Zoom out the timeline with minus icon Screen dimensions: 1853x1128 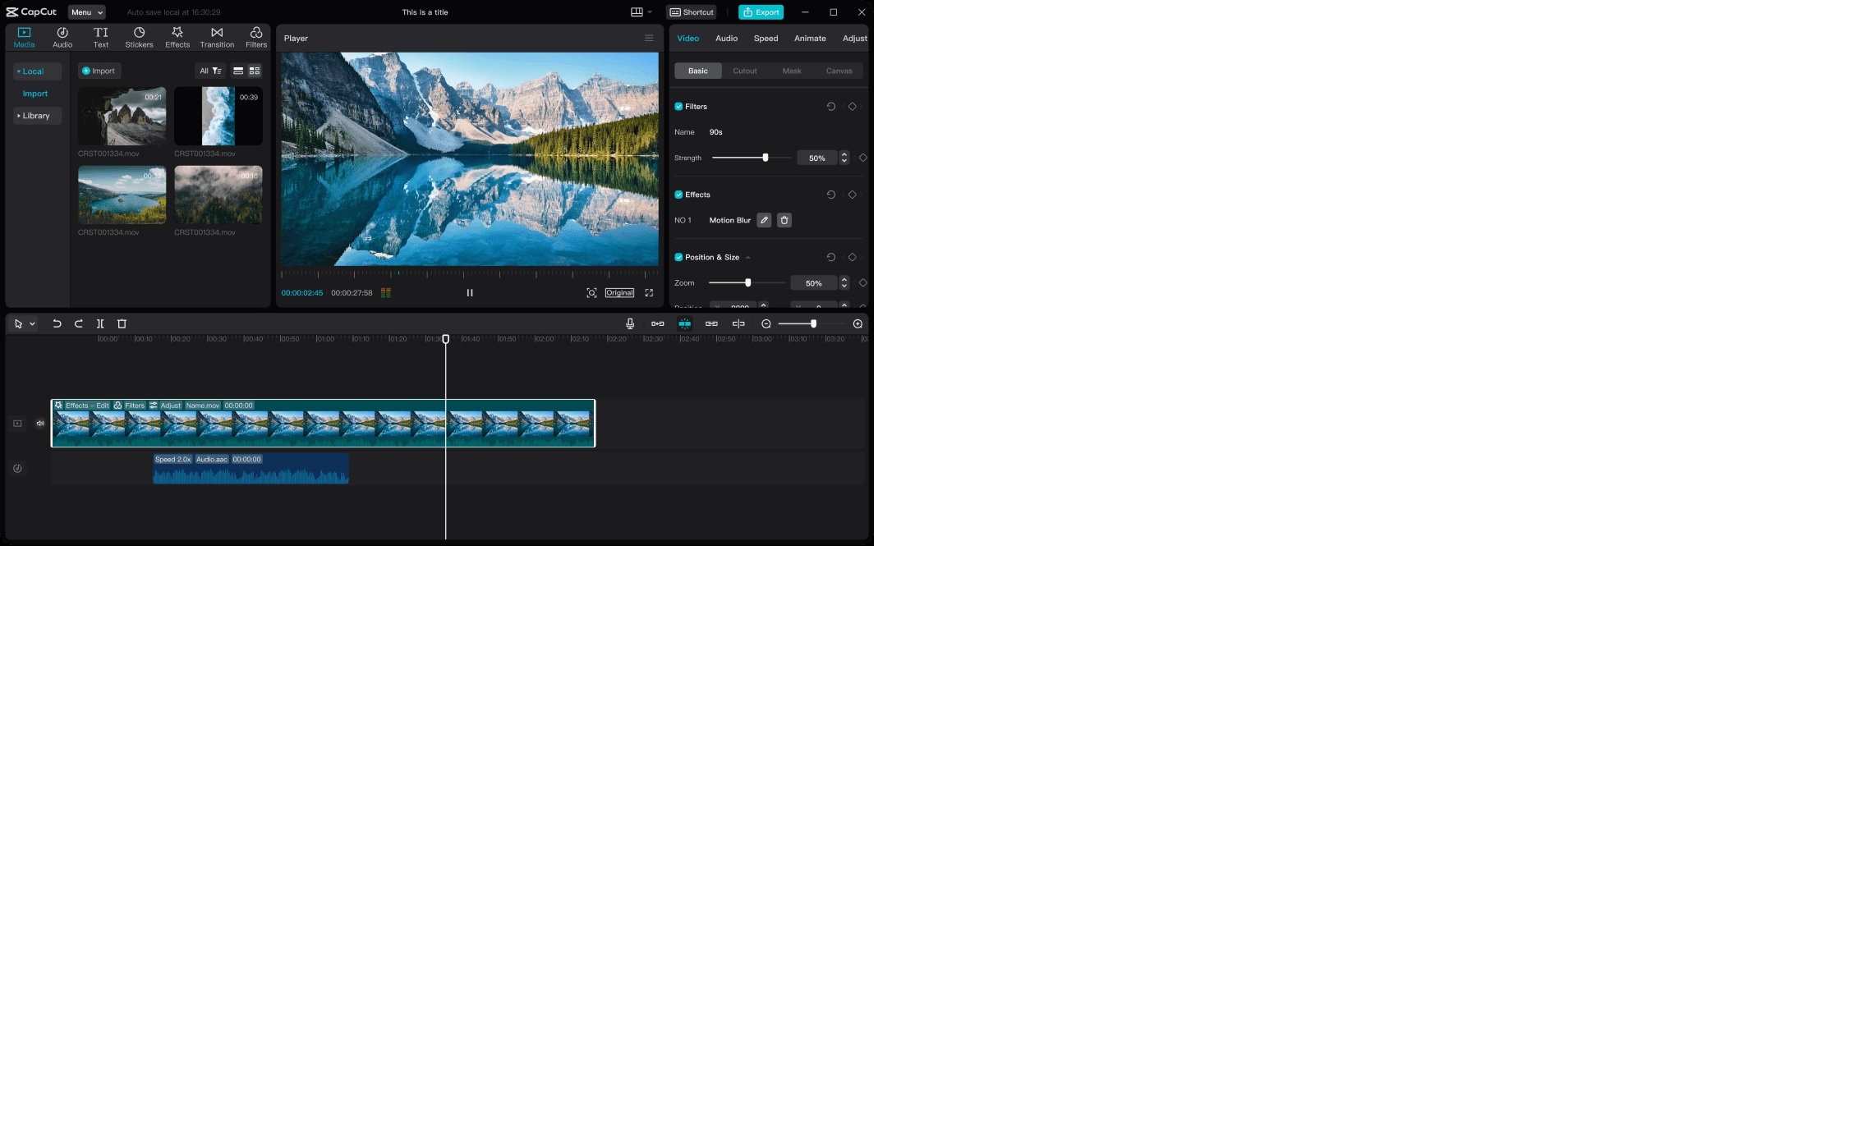tap(766, 323)
